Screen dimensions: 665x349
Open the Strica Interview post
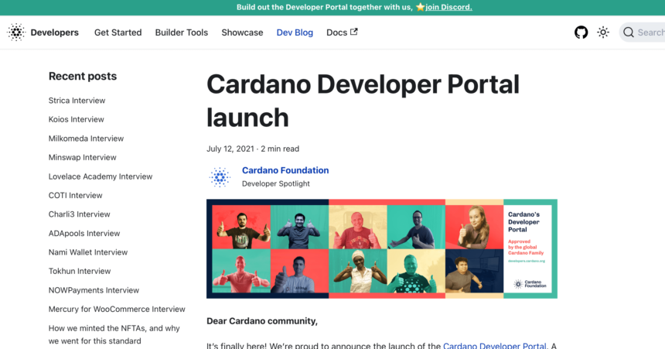(77, 101)
